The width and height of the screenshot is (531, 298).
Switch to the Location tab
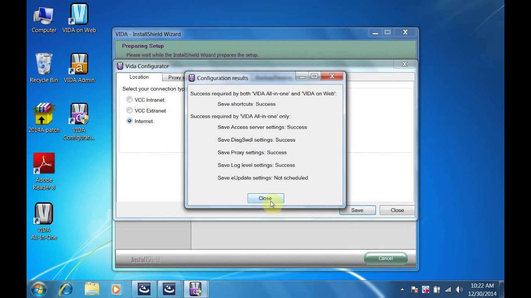(x=139, y=77)
